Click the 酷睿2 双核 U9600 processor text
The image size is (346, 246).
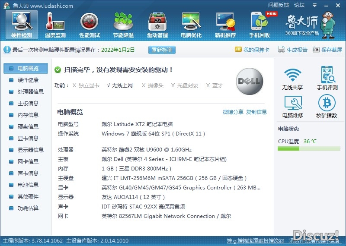click(x=147, y=150)
